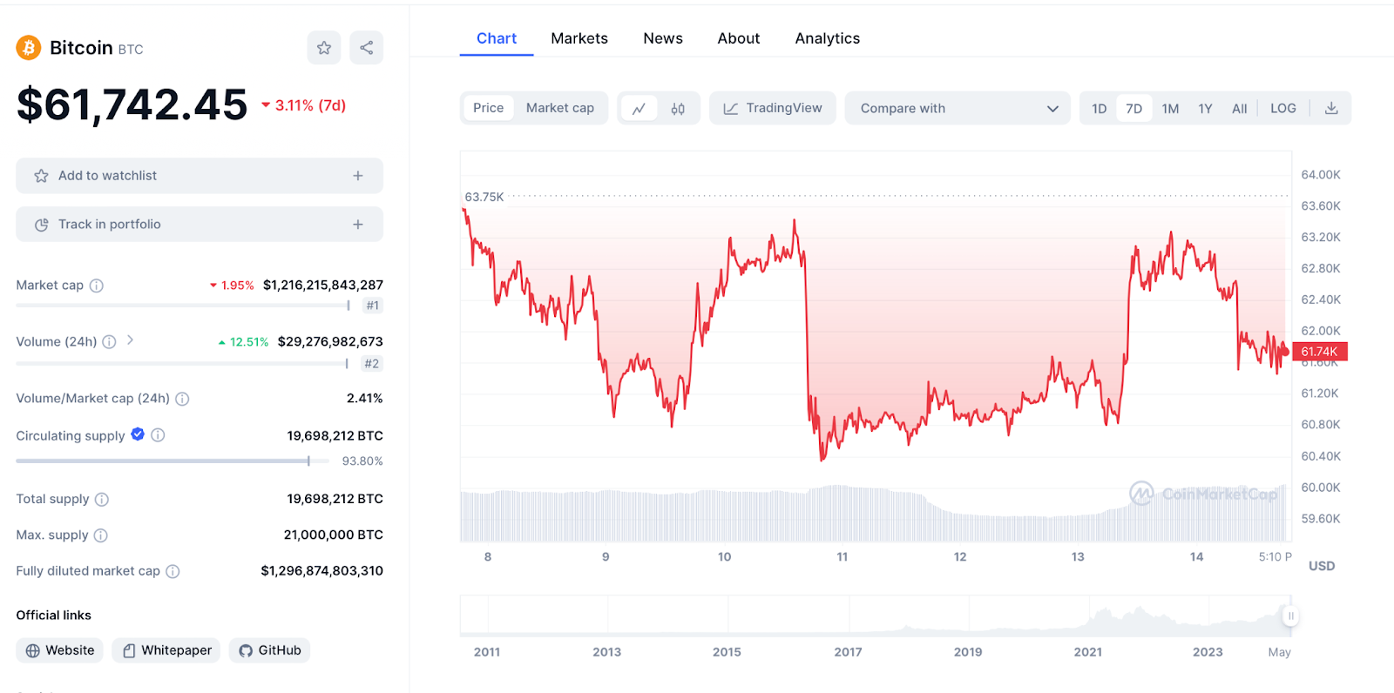Click the Max. supply info icon
1394x693 pixels.
tap(101, 535)
